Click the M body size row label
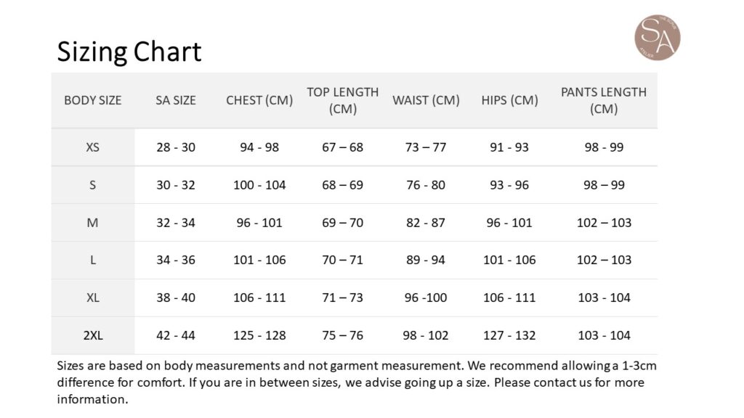 pyautogui.click(x=93, y=223)
